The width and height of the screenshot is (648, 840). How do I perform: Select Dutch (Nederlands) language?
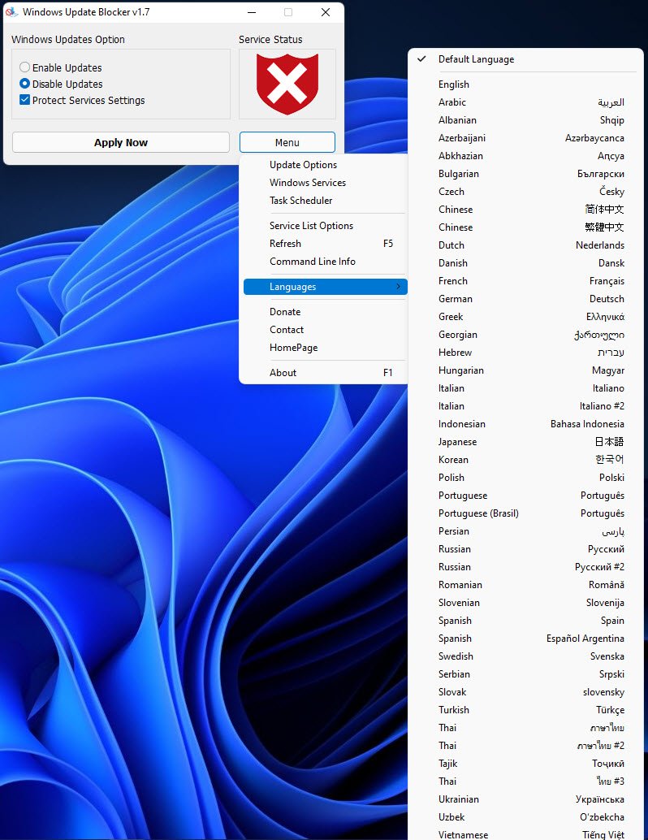click(x=525, y=245)
